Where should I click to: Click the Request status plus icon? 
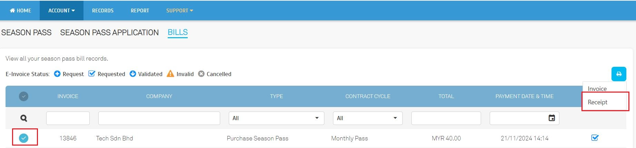click(x=57, y=74)
